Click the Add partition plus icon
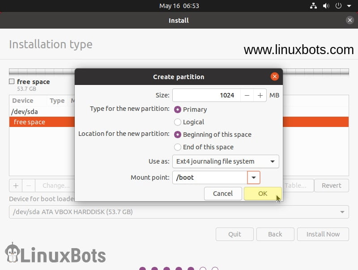This screenshot has width=358, height=270. (x=15, y=186)
